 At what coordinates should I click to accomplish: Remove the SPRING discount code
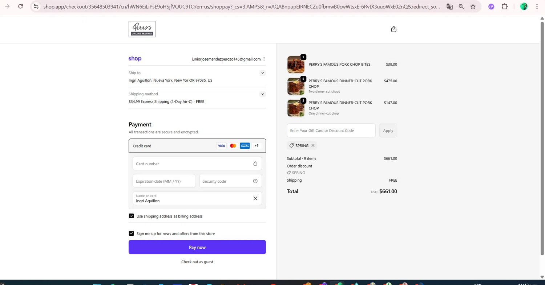click(313, 145)
